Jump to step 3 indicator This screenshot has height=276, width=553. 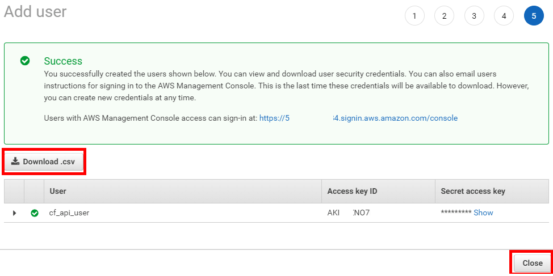tap(474, 16)
